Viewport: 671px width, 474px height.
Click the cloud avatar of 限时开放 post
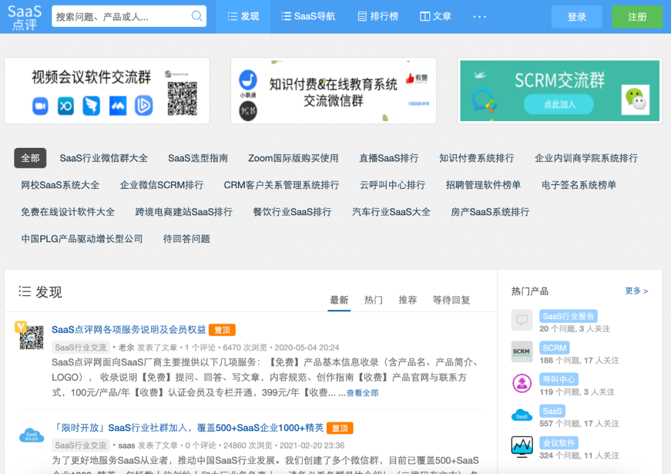point(31,435)
